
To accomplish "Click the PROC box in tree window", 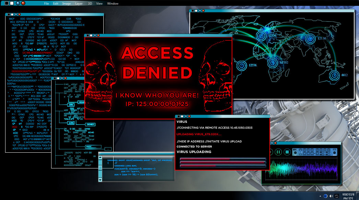I will (x=93, y=147).
